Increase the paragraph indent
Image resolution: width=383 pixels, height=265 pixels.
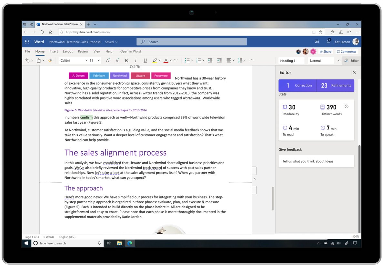pos(219,60)
